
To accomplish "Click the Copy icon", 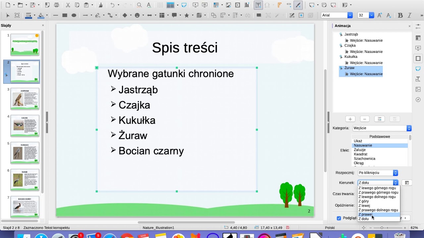I will pyautogui.click(x=77, y=5).
